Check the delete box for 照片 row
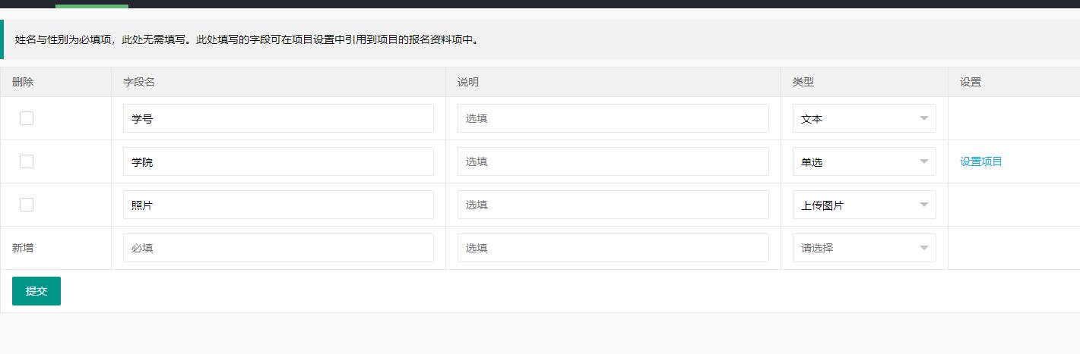 pyautogui.click(x=27, y=205)
